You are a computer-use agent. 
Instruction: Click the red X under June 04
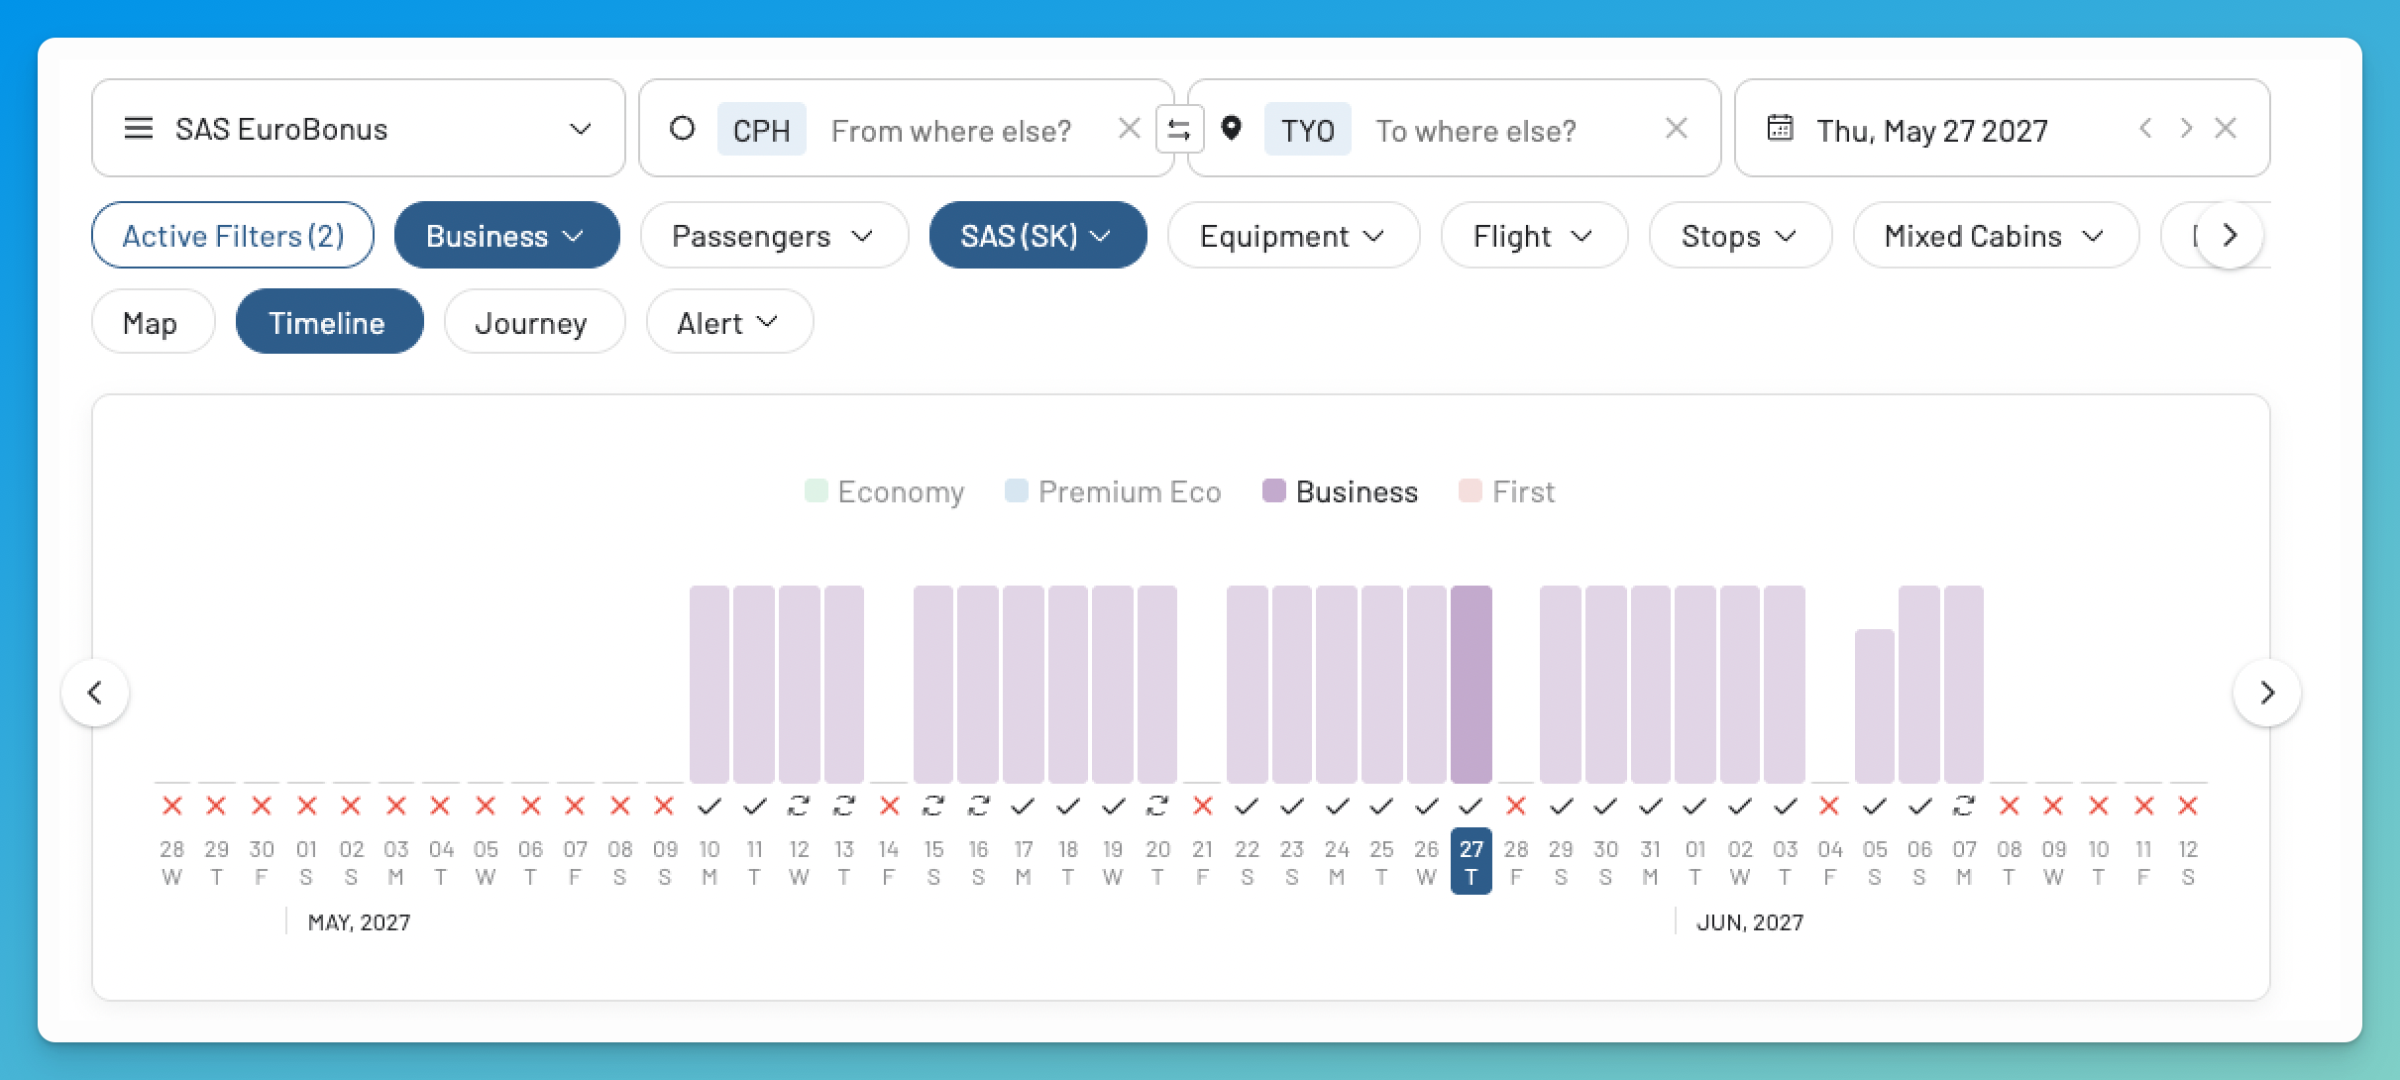pos(1829,807)
